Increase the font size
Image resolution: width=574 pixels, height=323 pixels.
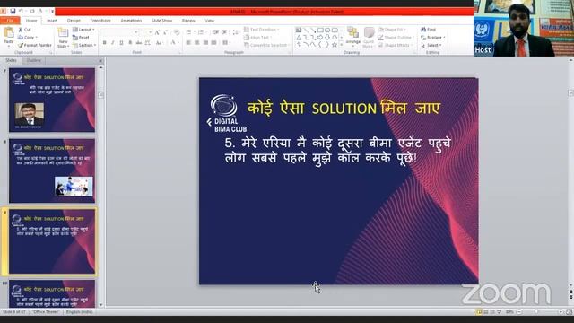pyautogui.click(x=157, y=32)
